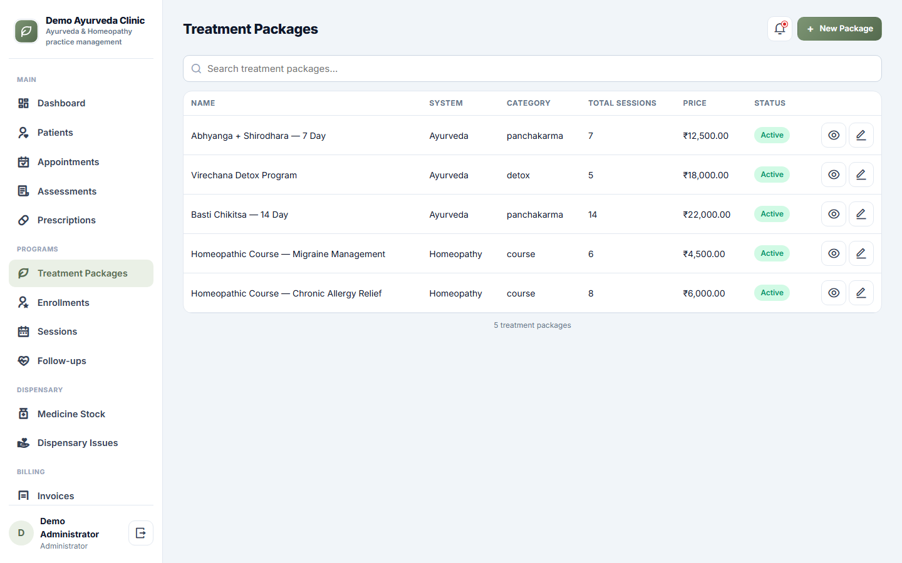
Task: Click the '5 treatment packages' count text
Action: click(x=532, y=325)
